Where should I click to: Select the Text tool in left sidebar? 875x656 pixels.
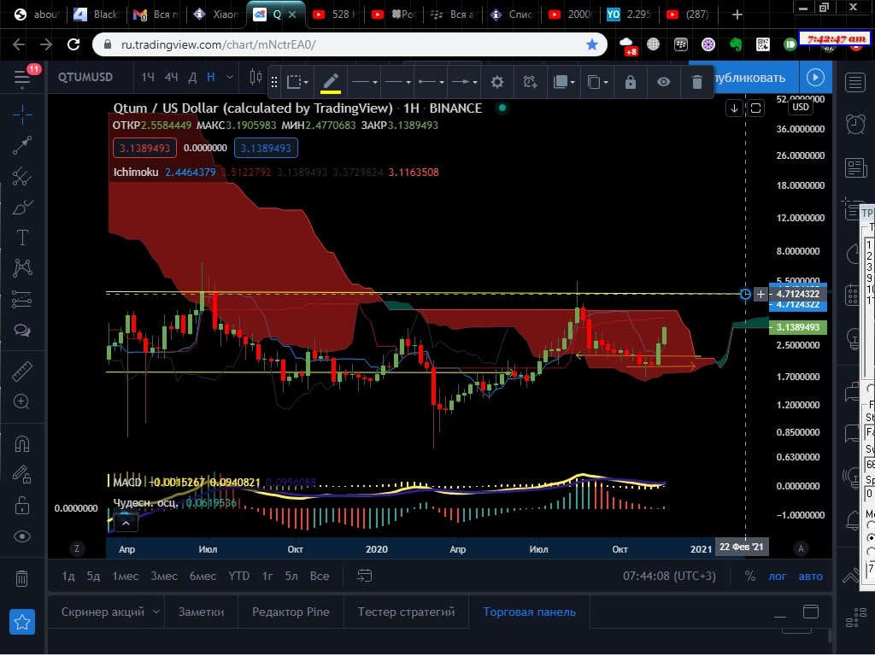click(22, 237)
